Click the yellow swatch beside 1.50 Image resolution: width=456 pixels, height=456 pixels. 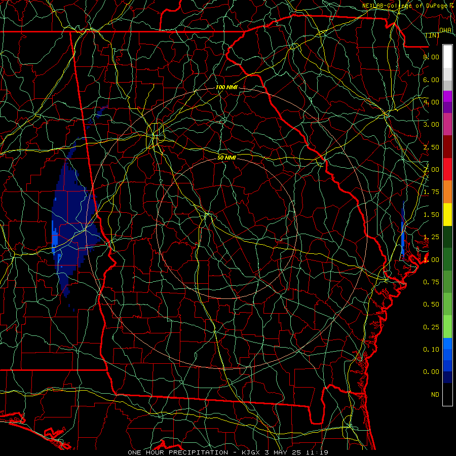click(447, 214)
